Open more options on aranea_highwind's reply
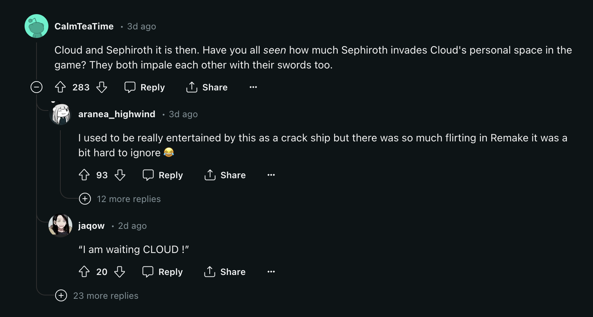The image size is (593, 317). pos(271,175)
